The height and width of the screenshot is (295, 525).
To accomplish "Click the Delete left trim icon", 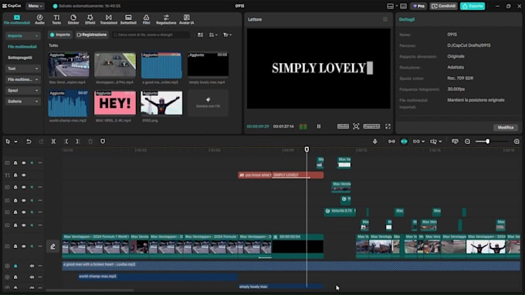I will 66,141.
